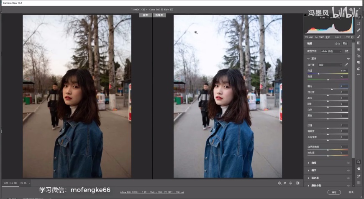Image resolution: width=364 pixels, height=199 pixels.
Task: Select the Crop tool in right toolbar
Action: [359, 23]
